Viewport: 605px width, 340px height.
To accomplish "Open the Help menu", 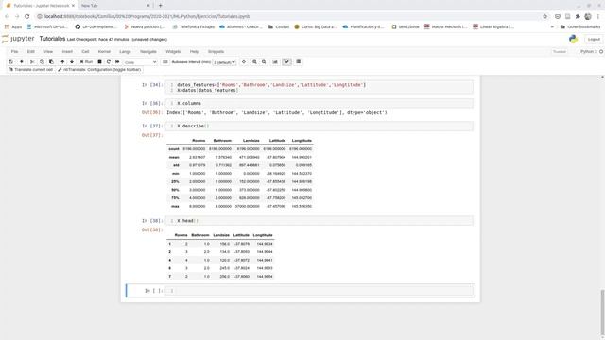I will pyautogui.click(x=194, y=52).
